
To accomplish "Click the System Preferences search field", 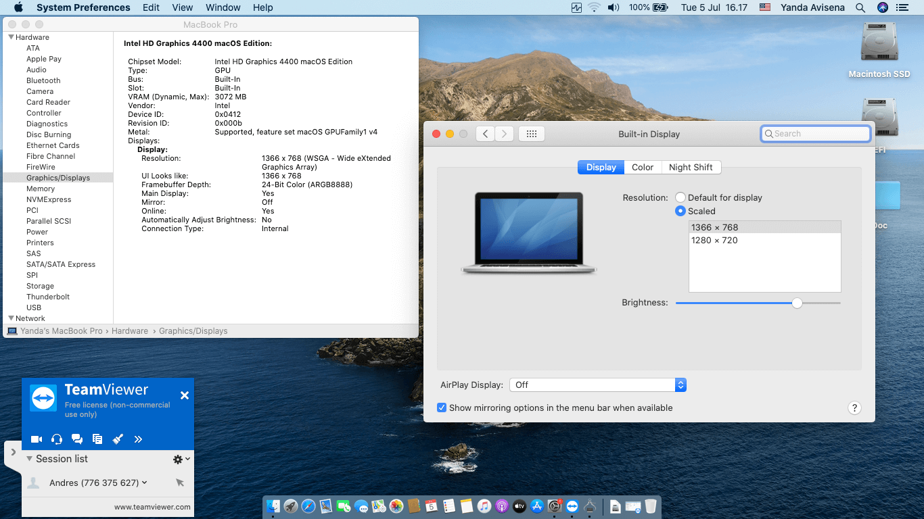I will pyautogui.click(x=816, y=134).
